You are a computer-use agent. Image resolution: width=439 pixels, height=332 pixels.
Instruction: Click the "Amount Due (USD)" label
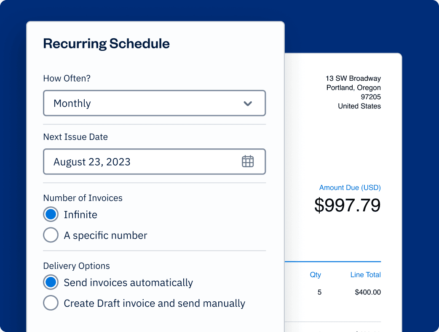tap(350, 188)
